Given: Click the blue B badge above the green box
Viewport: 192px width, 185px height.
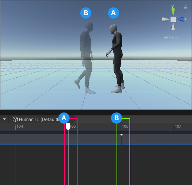Looking at the screenshot, I should tap(117, 118).
